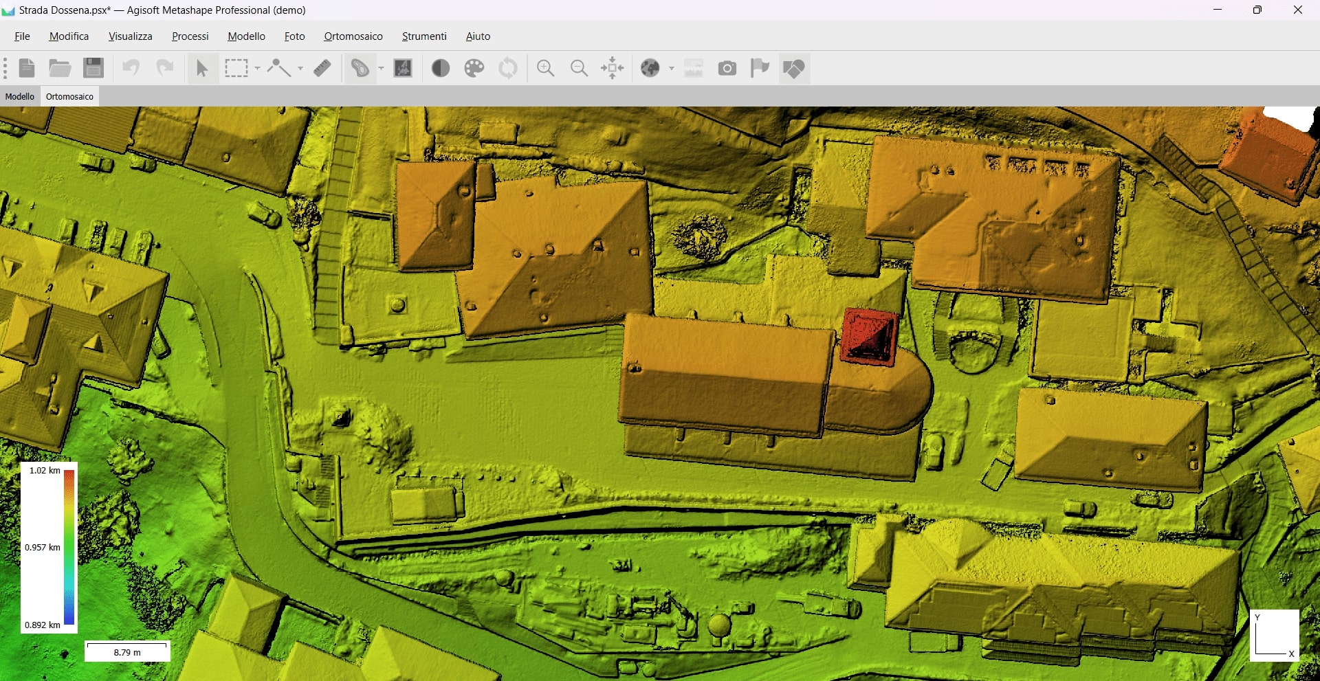Toggle the hillshading half-circle button

(441, 68)
